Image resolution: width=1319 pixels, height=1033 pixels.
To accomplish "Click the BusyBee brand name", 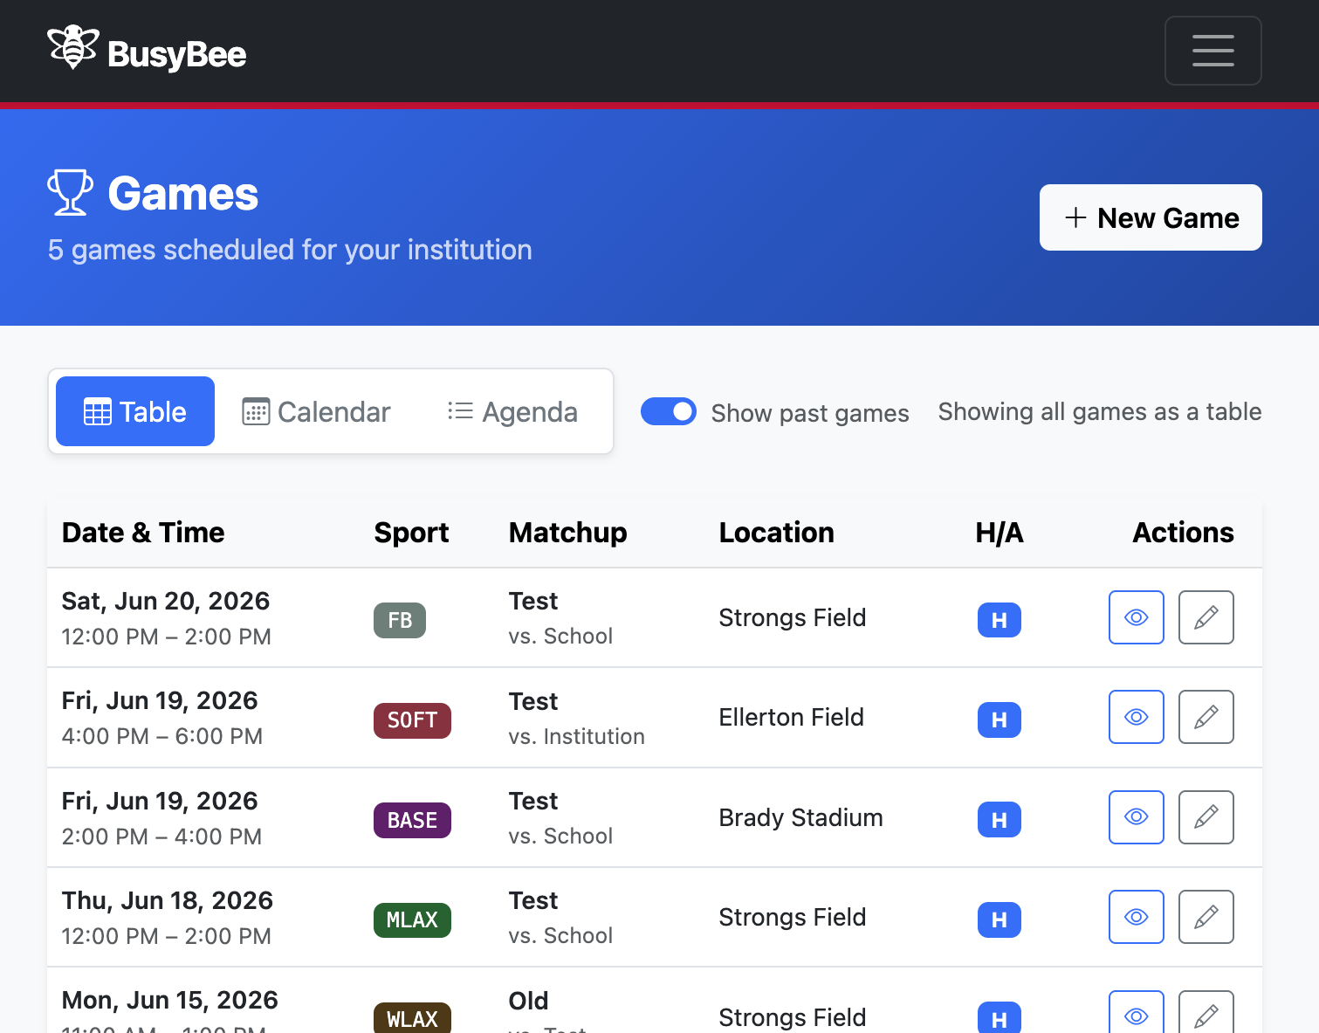I will (177, 54).
